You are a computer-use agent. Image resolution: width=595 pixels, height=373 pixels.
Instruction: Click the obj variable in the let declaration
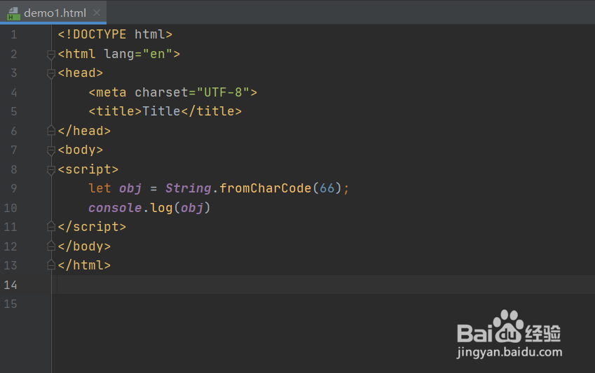tap(130, 188)
